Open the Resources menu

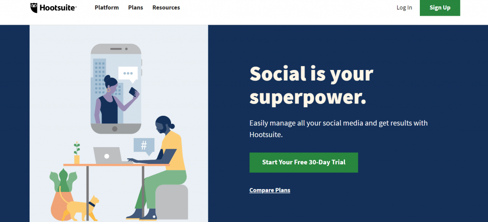[x=166, y=8]
